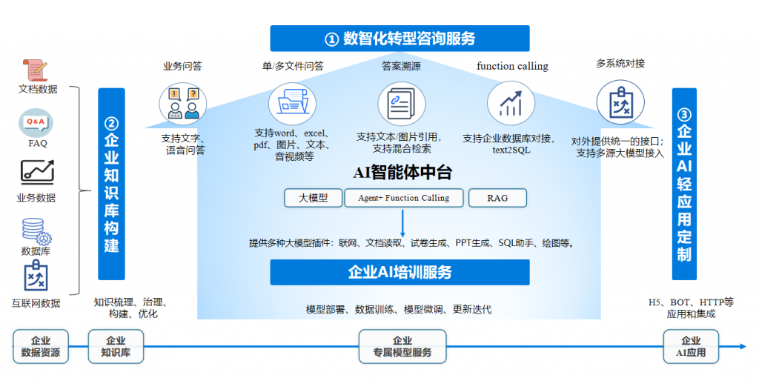
Task: Click the 文档数据 label
Action: 38,89
